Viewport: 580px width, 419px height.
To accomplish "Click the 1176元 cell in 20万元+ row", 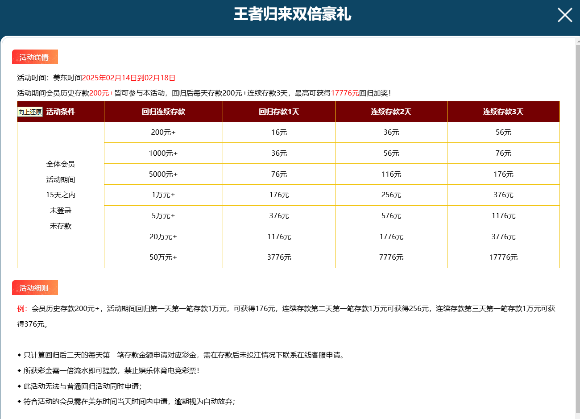I will 279,236.
